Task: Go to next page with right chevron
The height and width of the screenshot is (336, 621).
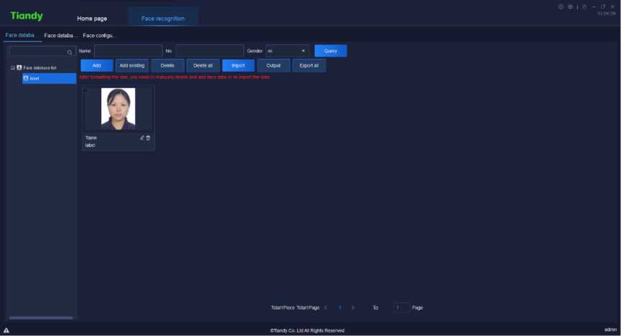Action: click(x=353, y=307)
